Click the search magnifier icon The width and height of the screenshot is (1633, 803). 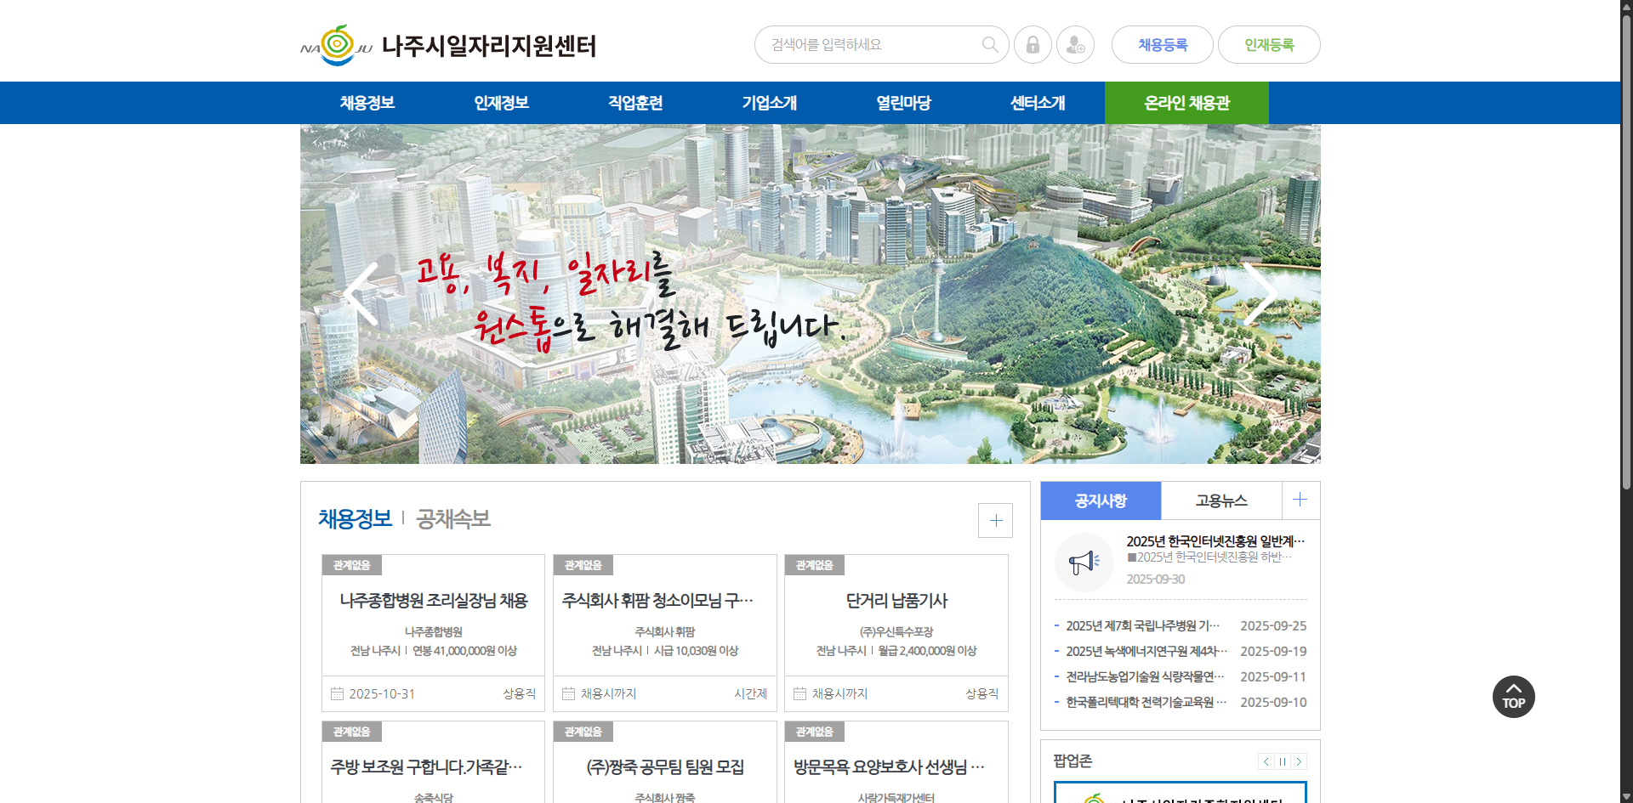click(990, 45)
